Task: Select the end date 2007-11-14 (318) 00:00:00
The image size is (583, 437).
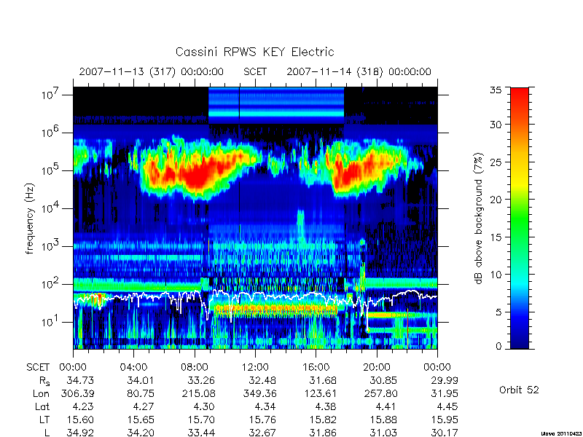Action: [x=359, y=71]
